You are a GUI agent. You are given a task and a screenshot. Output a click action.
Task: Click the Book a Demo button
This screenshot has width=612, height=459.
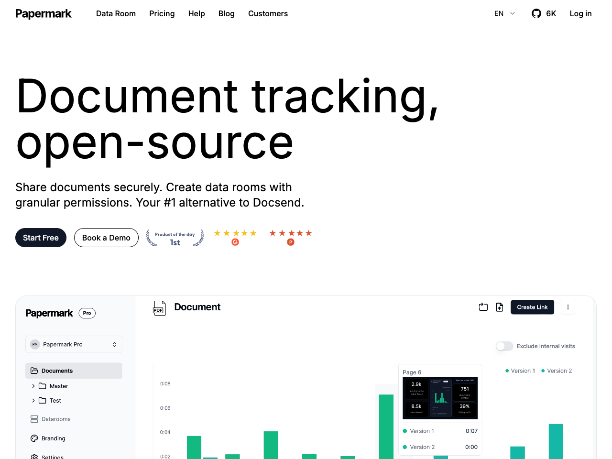coord(106,238)
